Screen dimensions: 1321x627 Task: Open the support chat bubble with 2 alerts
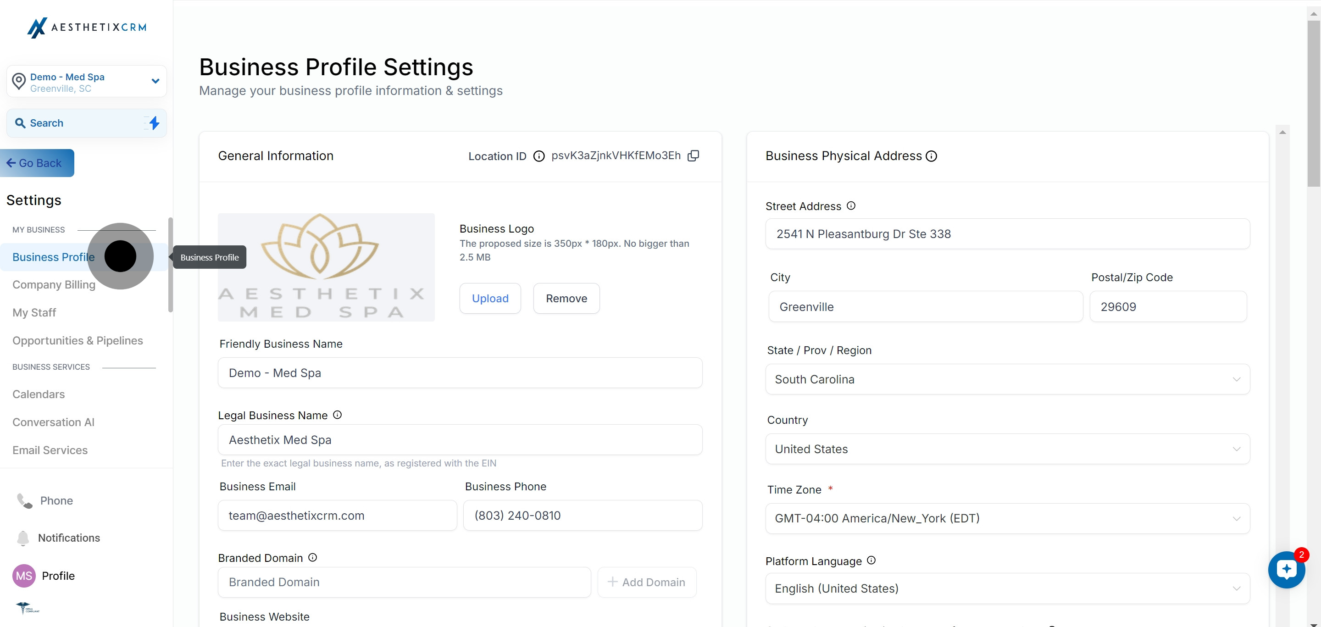(x=1287, y=570)
